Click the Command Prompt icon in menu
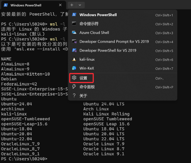Screen dimensions: 191x163 click(74, 24)
